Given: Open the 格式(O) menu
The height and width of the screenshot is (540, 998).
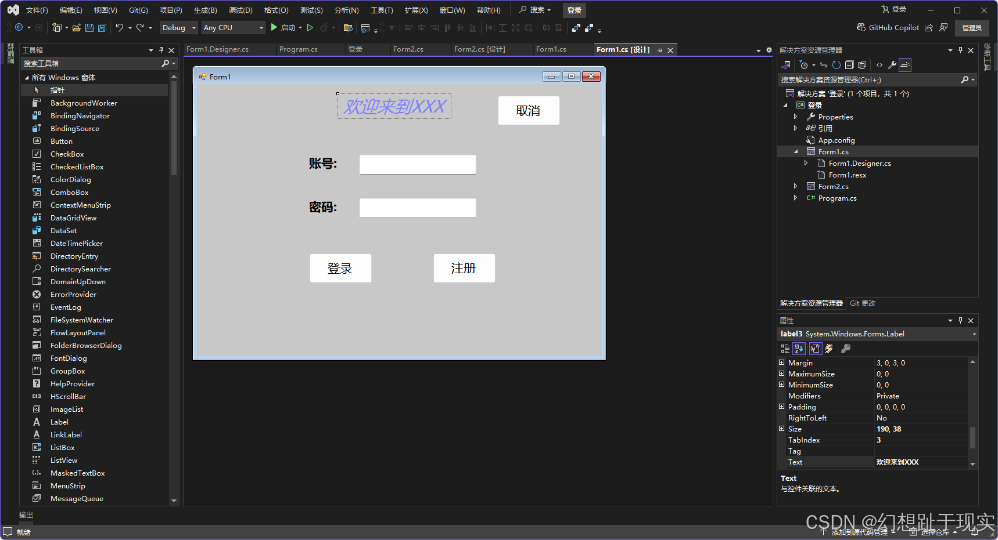Looking at the screenshot, I should (276, 10).
